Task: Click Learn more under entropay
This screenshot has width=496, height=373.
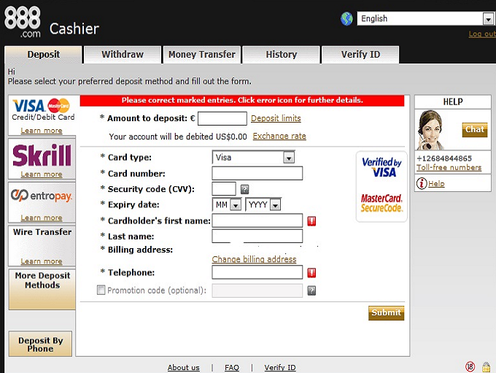Action: point(42,218)
